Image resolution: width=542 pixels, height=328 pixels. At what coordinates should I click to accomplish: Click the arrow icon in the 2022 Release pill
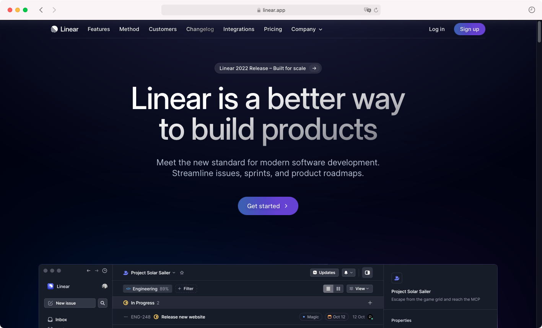(314, 68)
